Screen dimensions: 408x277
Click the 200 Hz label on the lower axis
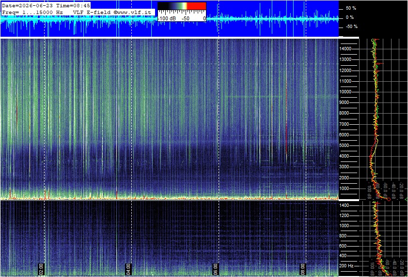click(x=346, y=266)
